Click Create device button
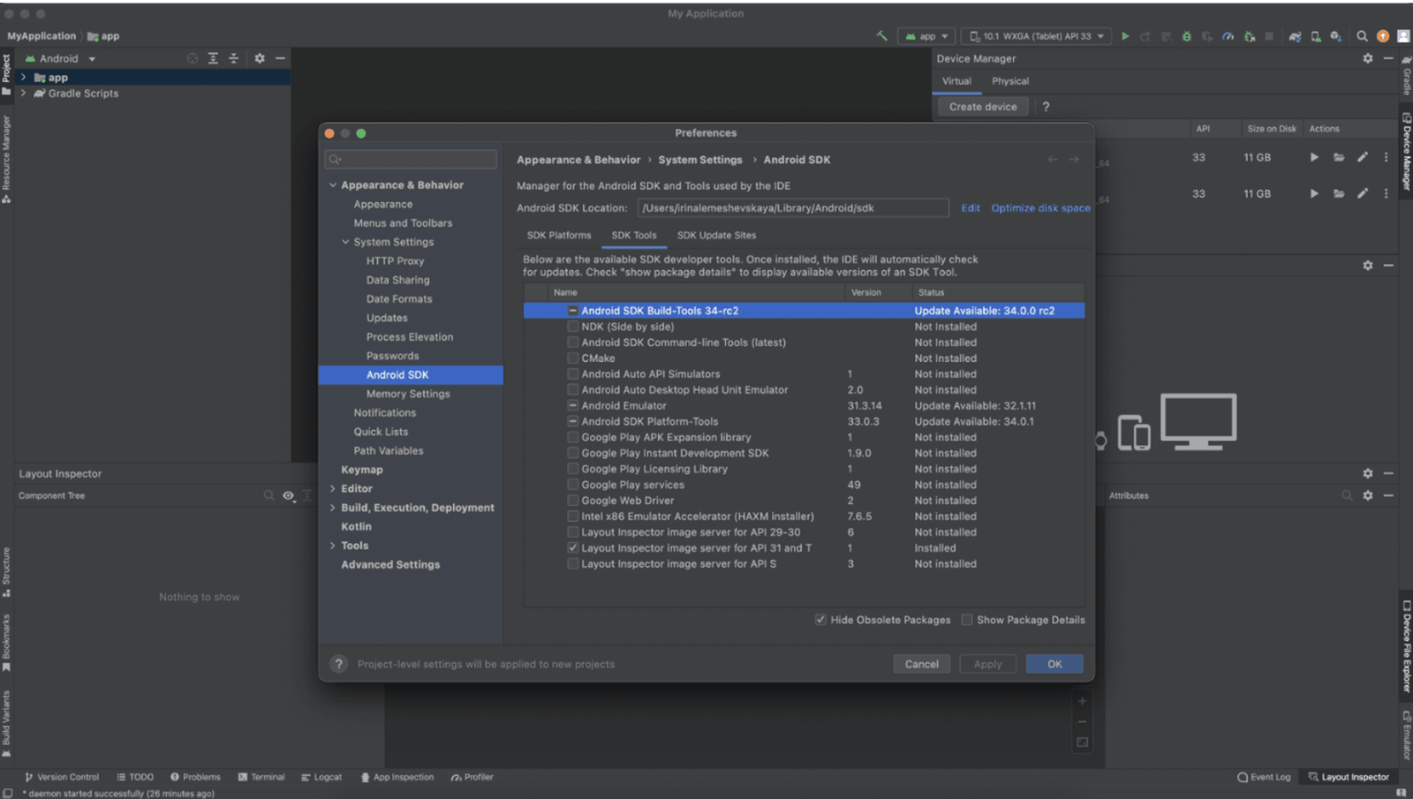1413x799 pixels. pos(983,107)
